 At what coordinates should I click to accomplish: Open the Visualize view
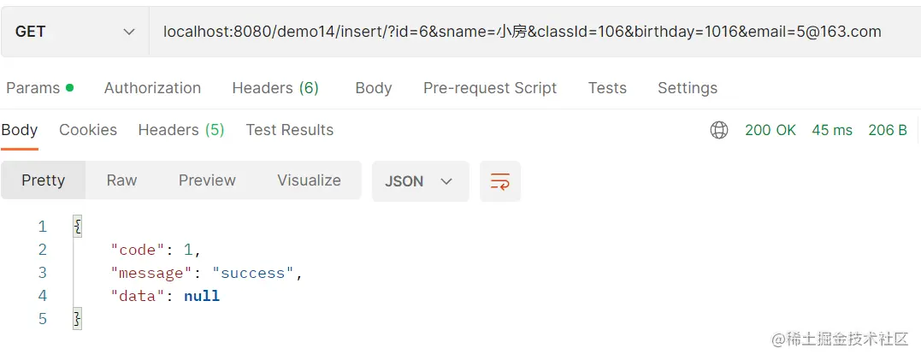(x=309, y=180)
